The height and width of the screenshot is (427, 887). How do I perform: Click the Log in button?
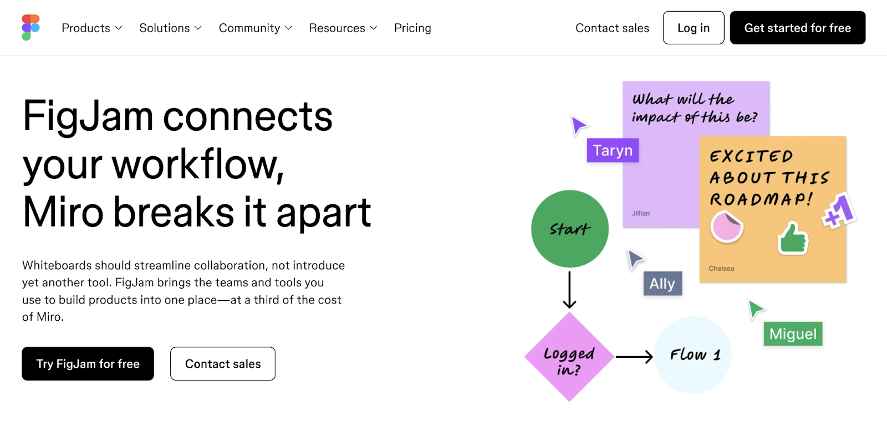pyautogui.click(x=693, y=28)
